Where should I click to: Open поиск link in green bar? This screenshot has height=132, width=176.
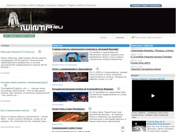(31, 36)
